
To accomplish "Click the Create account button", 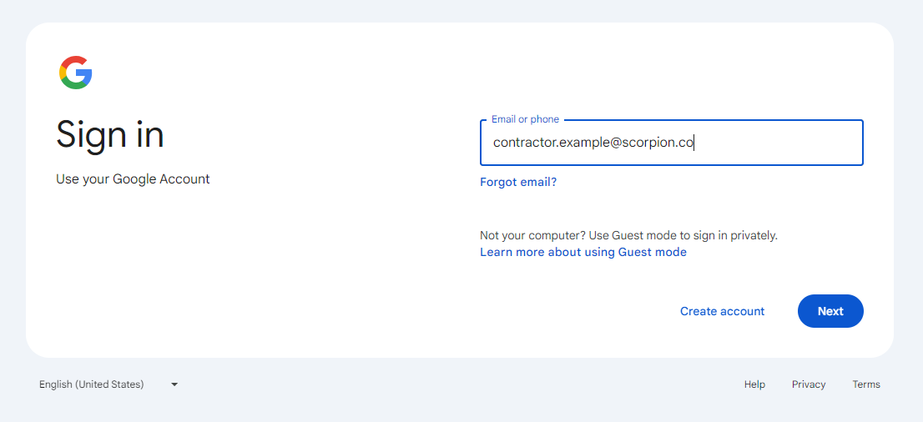I will point(722,311).
